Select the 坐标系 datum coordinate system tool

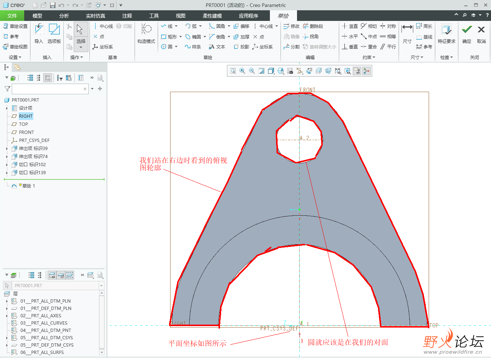103,47
